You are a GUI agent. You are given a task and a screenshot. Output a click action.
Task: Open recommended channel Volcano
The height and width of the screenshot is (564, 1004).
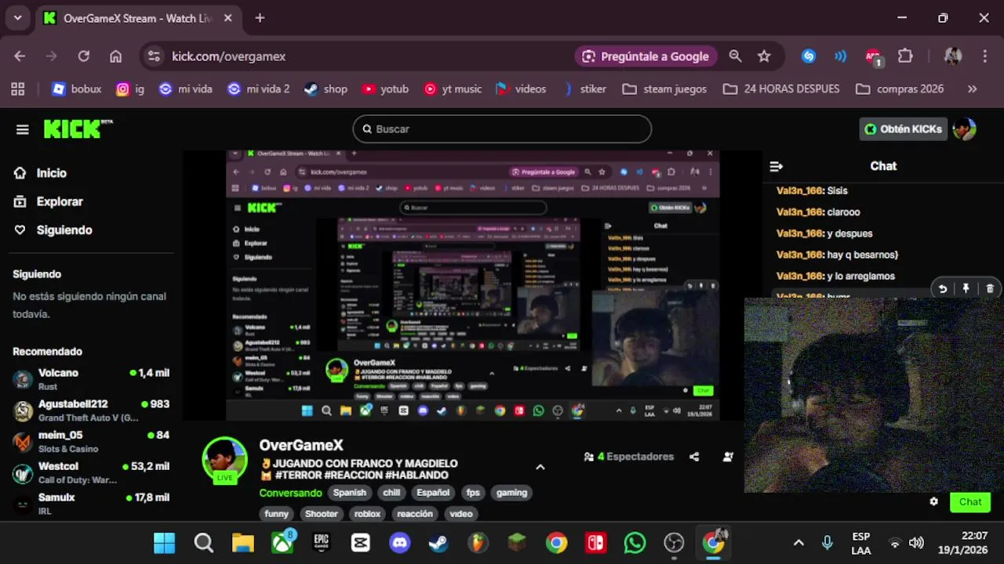tap(91, 379)
